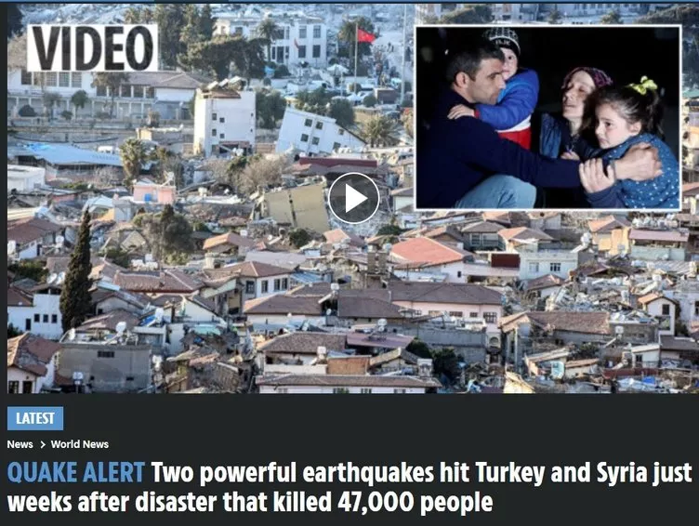Click the toppled yellow building beside play button
The image size is (699, 526).
(297, 207)
